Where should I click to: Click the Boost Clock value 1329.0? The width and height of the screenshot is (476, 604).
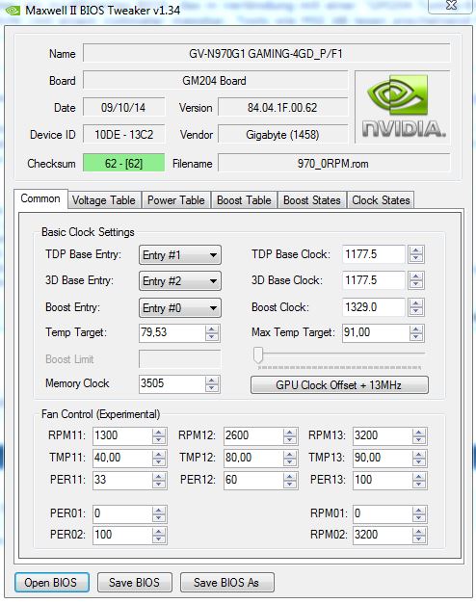tap(374, 307)
